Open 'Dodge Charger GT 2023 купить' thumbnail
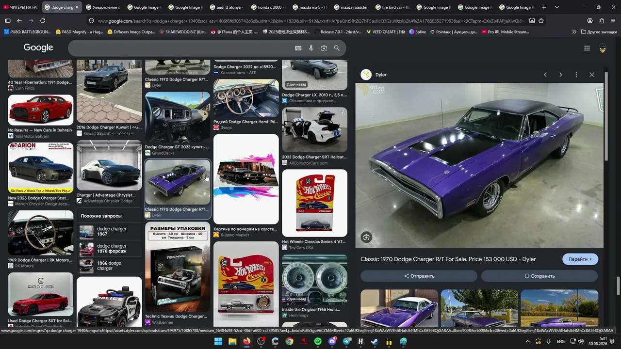This screenshot has width=621, height=349. (178, 117)
